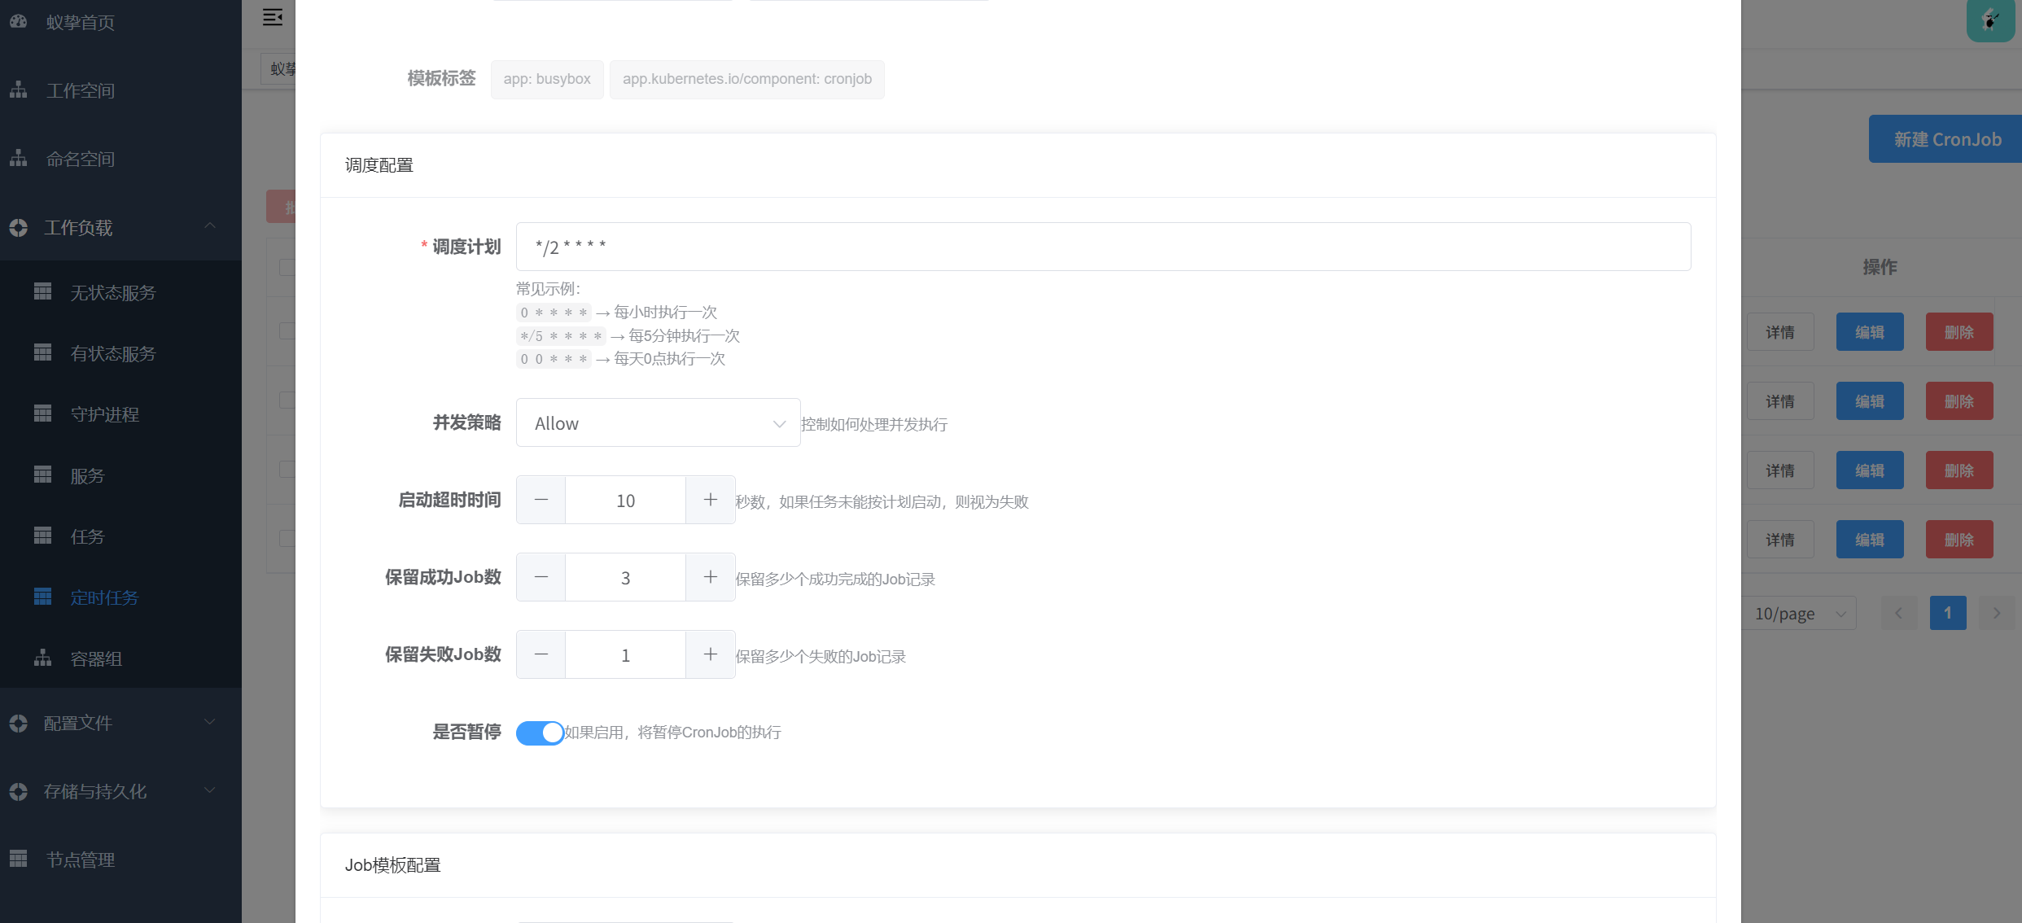Click the 节点管理 sidebar icon
The height and width of the screenshot is (923, 2022).
(x=19, y=859)
